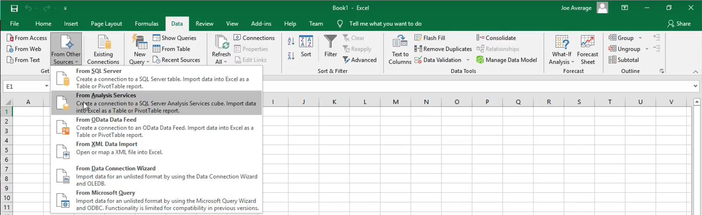Open the Team tab
Viewport: 702px width, 215px height.
pyautogui.click(x=316, y=24)
